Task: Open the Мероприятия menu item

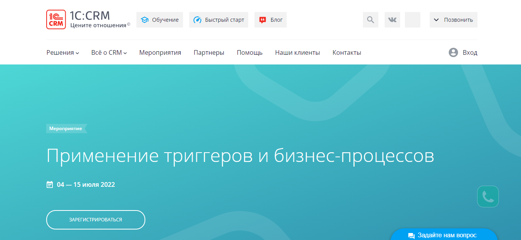Action: [160, 52]
